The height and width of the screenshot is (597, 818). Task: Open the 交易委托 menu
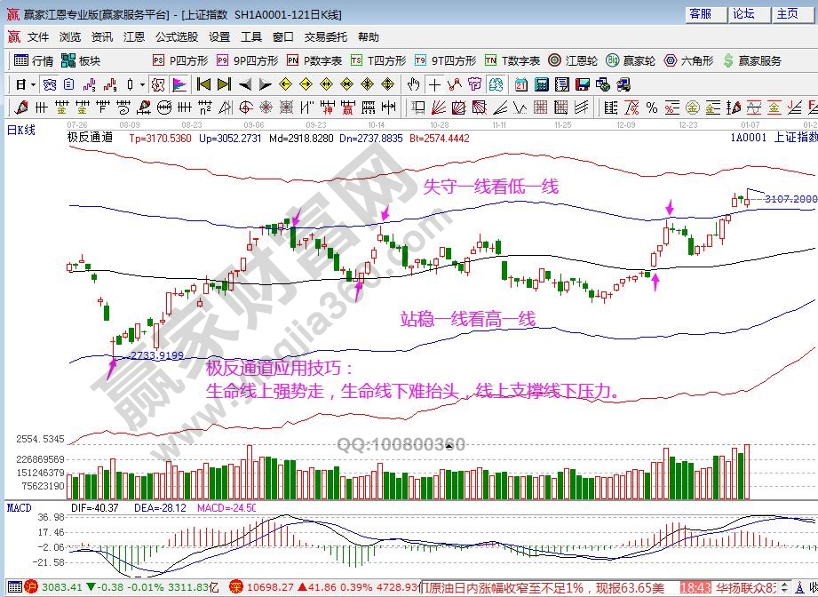tap(325, 37)
